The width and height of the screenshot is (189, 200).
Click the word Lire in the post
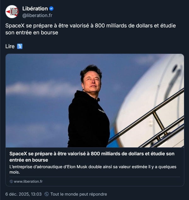click(10, 46)
